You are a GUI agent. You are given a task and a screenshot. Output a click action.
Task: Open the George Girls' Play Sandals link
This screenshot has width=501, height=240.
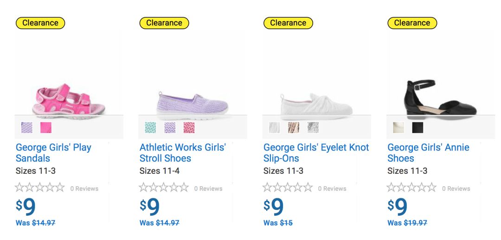coord(53,153)
